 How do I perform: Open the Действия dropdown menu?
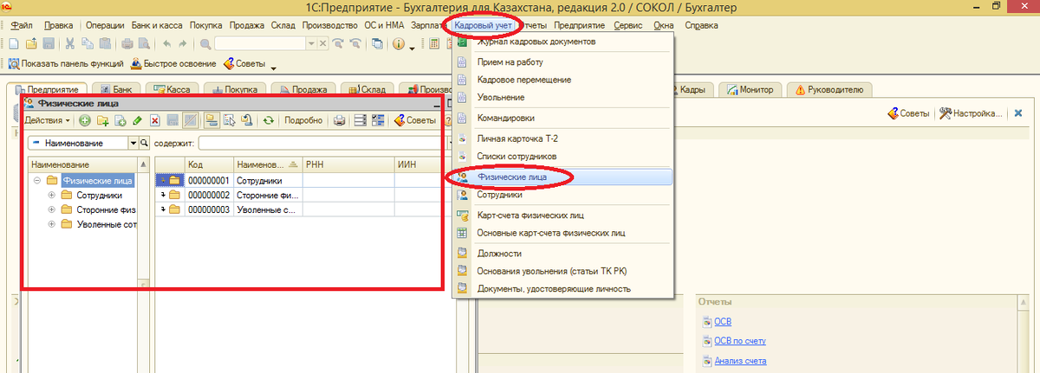(48, 120)
